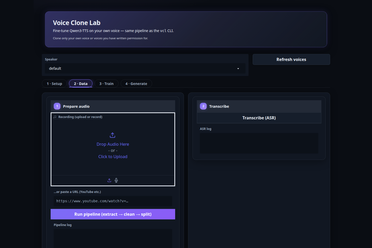Click the large upload arrow icon
Screen dimensions: 372x248
click(x=113, y=135)
